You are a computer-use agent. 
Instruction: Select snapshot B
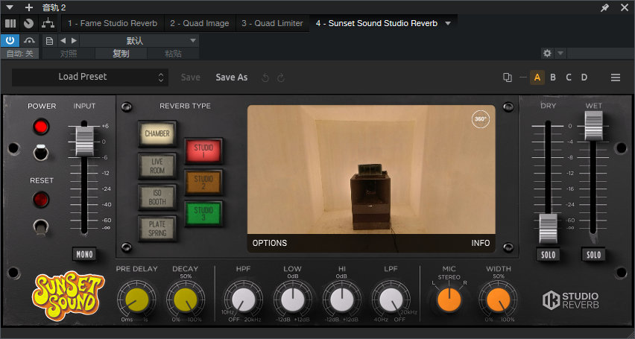pyautogui.click(x=553, y=77)
